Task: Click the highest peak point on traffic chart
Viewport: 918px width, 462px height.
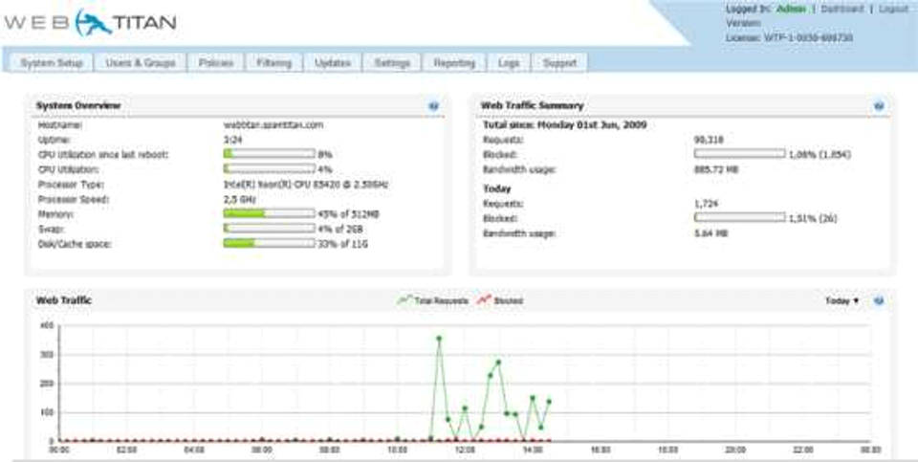Action: pos(439,338)
